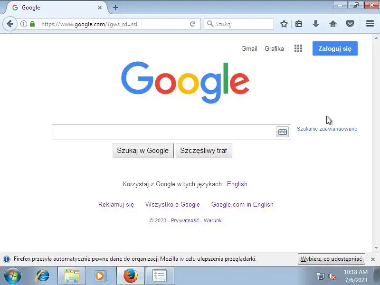Open Prywatność privacy link
The width and height of the screenshot is (380, 285).
(185, 220)
